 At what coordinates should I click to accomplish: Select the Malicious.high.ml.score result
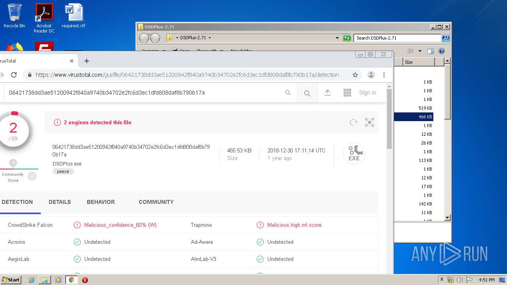pyautogui.click(x=294, y=225)
